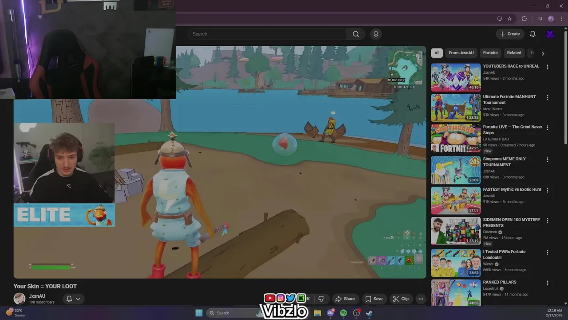Open YouTube account avatar menu

pyautogui.click(x=550, y=34)
